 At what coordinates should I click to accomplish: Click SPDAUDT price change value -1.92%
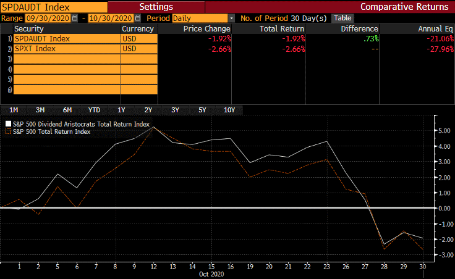219,39
